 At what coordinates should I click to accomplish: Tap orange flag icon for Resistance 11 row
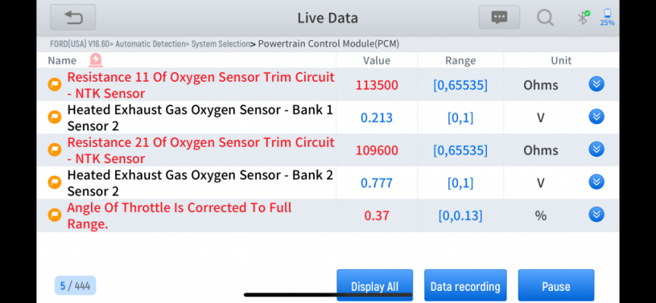click(x=55, y=85)
